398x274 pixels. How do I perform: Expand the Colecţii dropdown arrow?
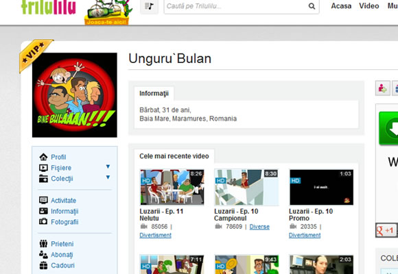pyautogui.click(x=108, y=177)
